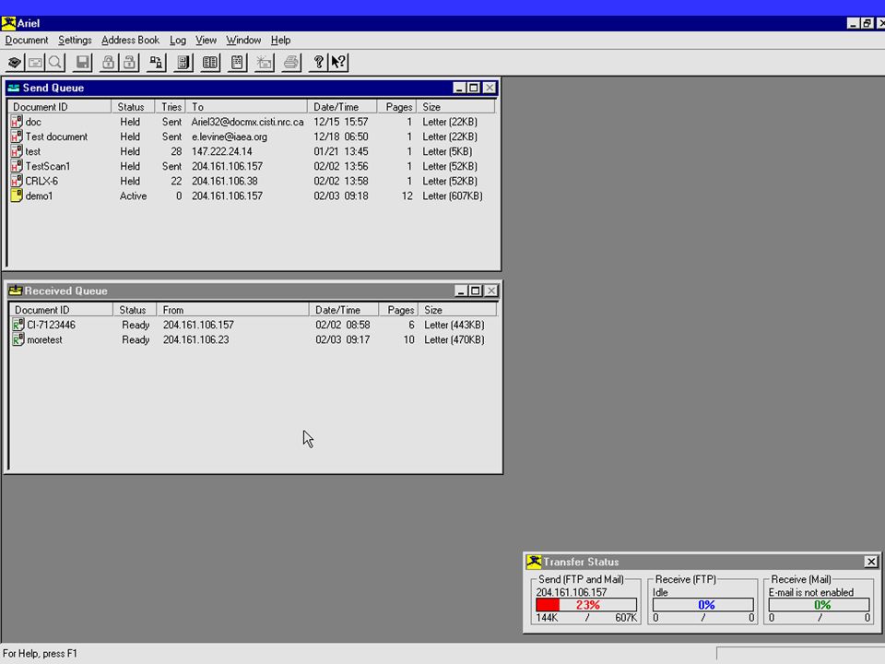This screenshot has height=664, width=885.
Task: Select the test row in Send Queue
Action: [x=251, y=151]
